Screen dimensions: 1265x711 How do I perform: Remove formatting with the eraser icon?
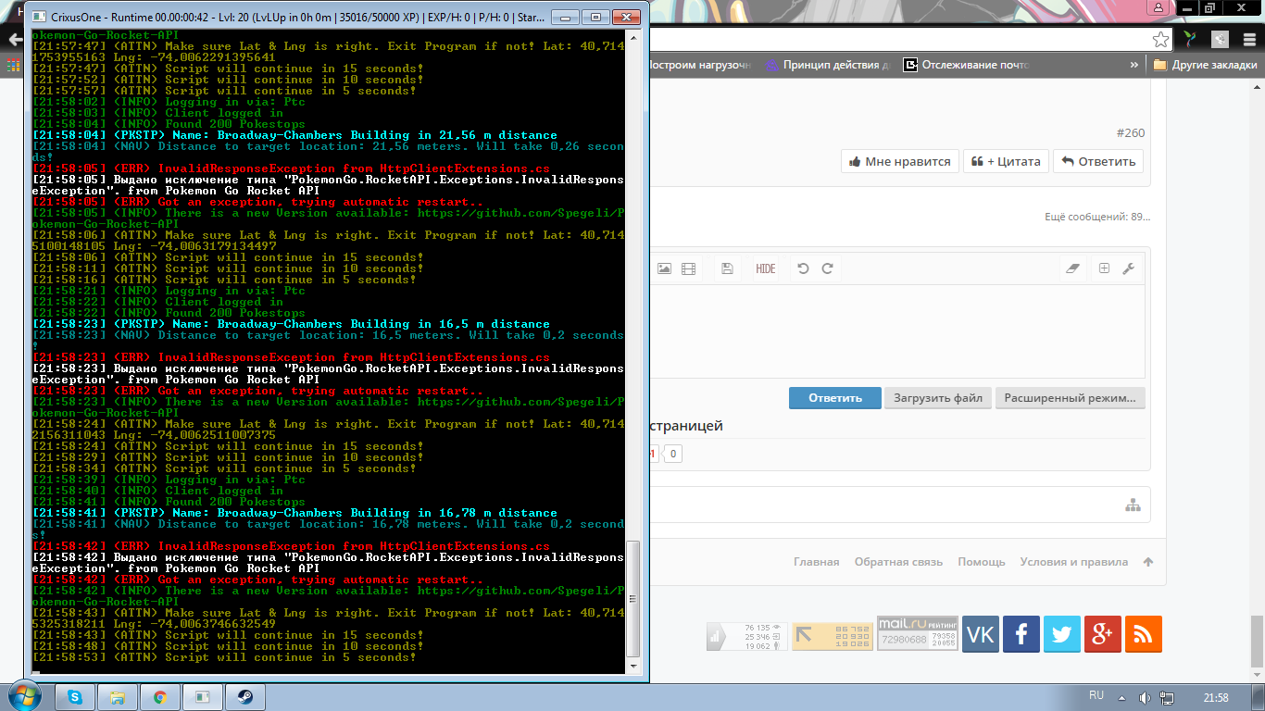pyautogui.click(x=1073, y=268)
